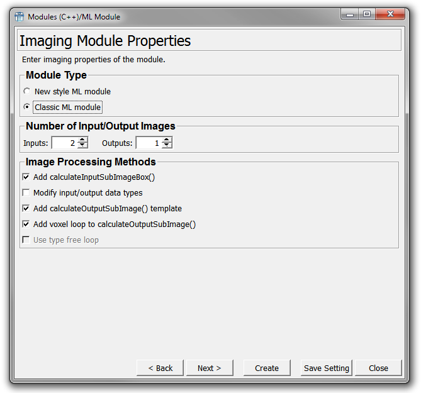421x393 pixels.
Task: Increase the Outputs count with up arrow
Action: tap(167, 140)
